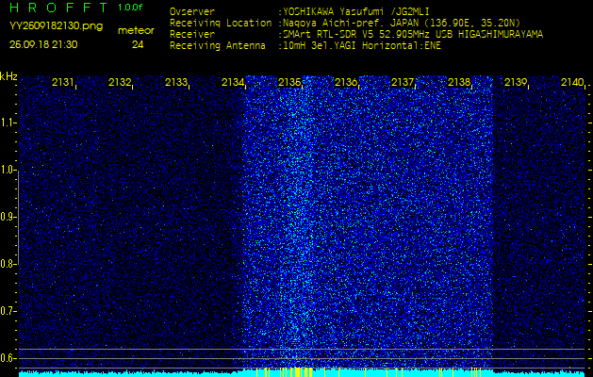The image size is (593, 377).
Task: Click the version label 1.0.0f
Action: click(130, 8)
